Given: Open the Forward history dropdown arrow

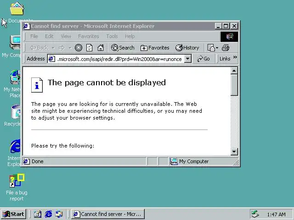Looking at the screenshot, I should click(70, 48).
